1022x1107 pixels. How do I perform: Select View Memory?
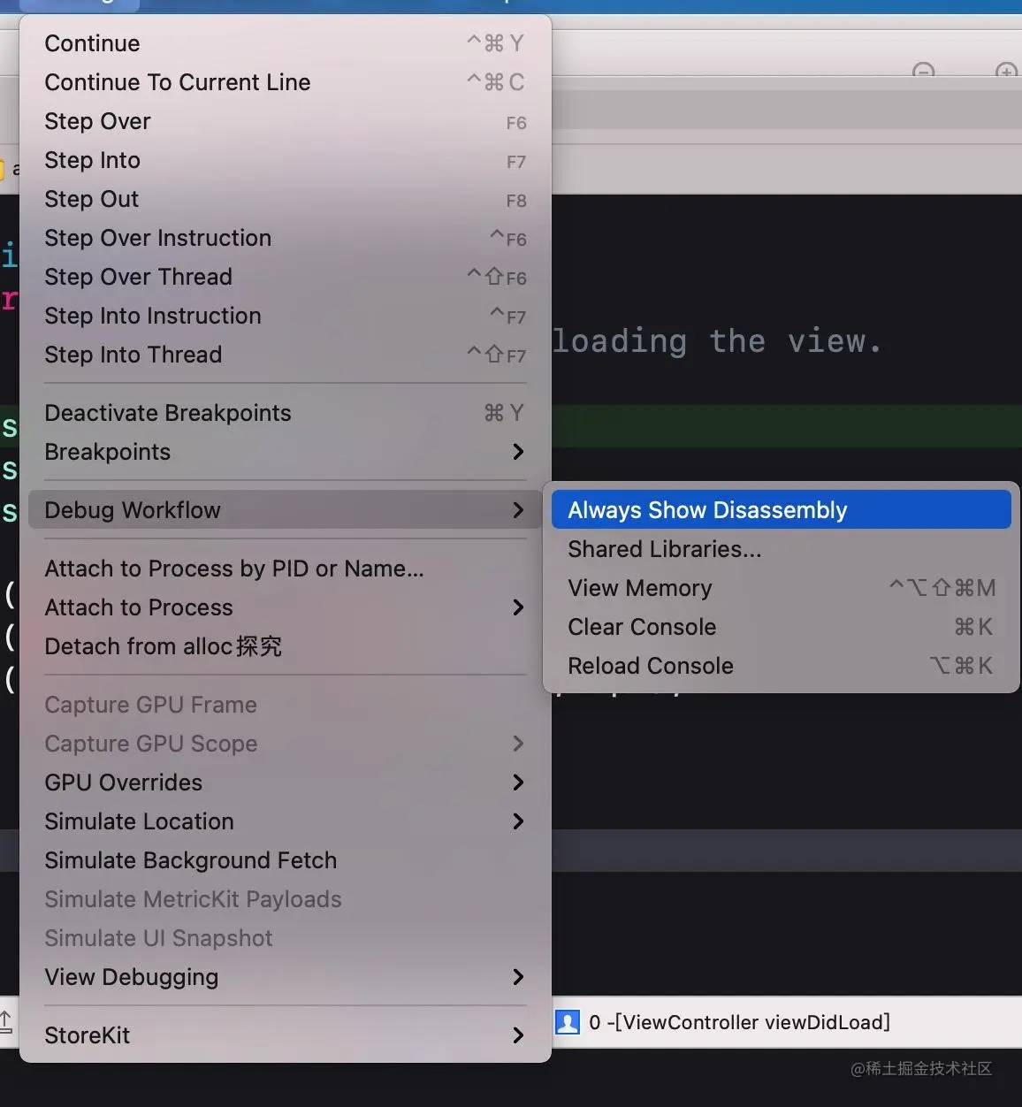point(781,588)
